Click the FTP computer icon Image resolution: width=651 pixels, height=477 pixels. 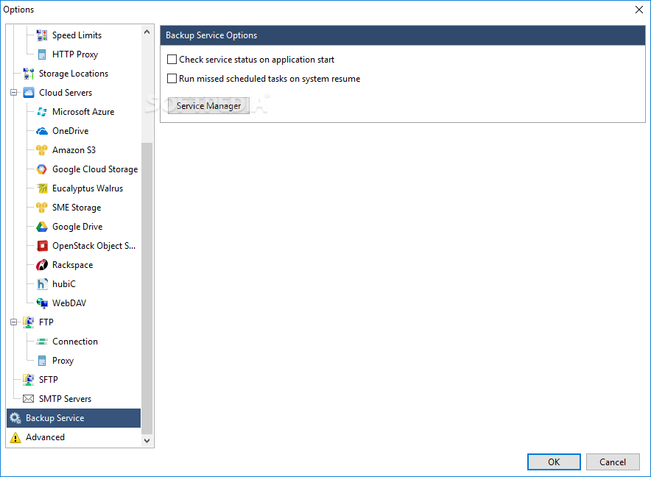[x=29, y=322]
